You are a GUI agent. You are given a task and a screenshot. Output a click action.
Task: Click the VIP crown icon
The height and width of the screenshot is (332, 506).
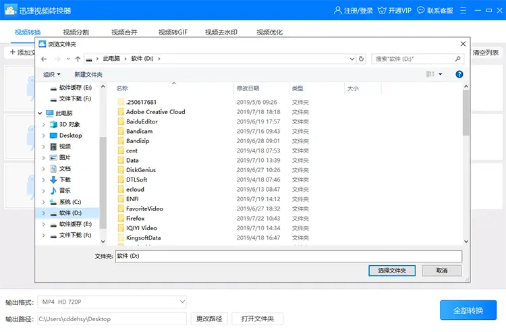coord(382,10)
